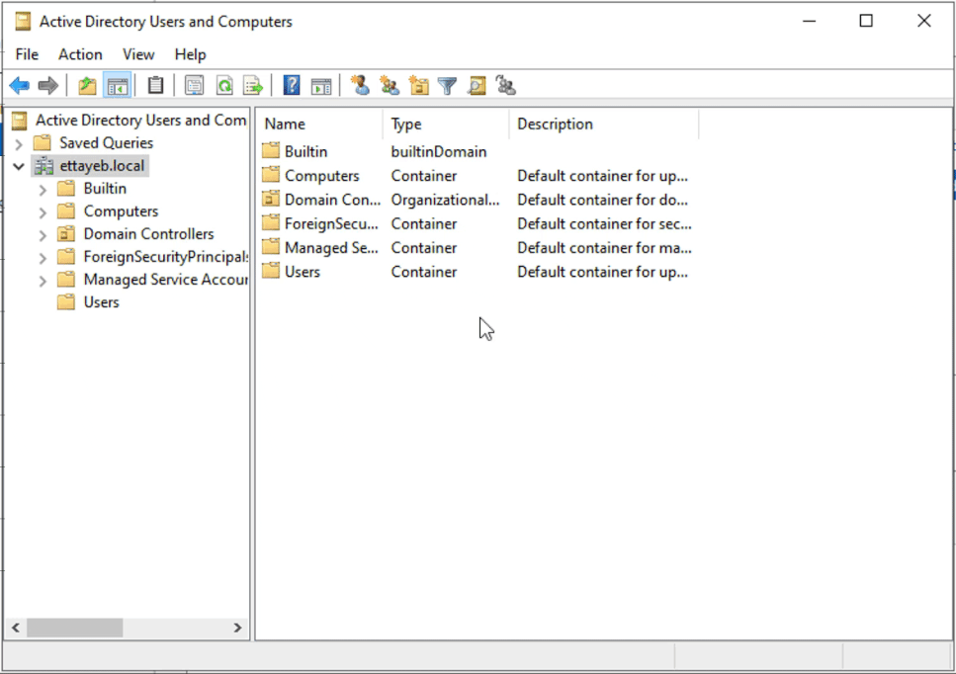Click the 'Domain Con...' name in the list

332,200
